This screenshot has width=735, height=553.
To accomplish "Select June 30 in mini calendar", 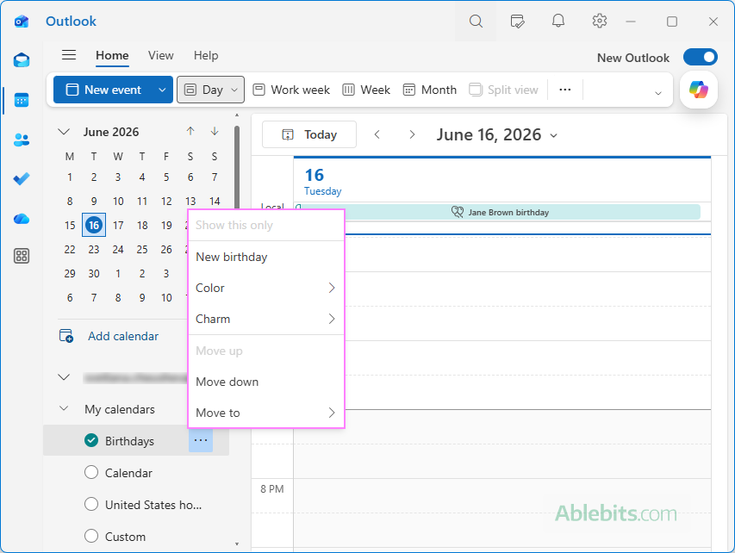I will tap(94, 273).
